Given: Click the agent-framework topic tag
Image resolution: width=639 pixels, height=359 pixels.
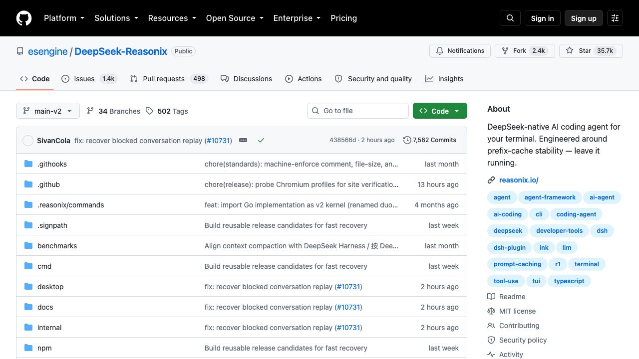Looking at the screenshot, I should [550, 197].
